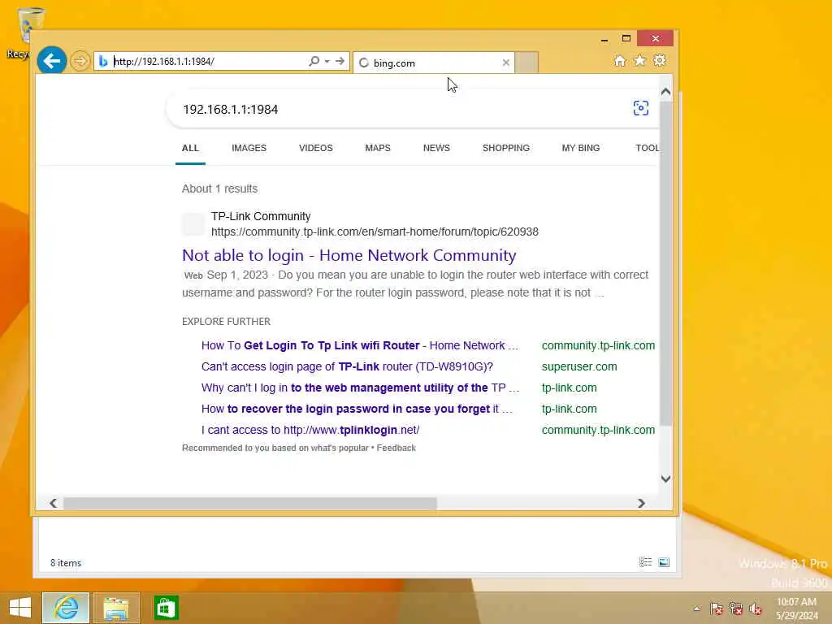Open the MY BING tab
The image size is (832, 624).
pyautogui.click(x=581, y=148)
